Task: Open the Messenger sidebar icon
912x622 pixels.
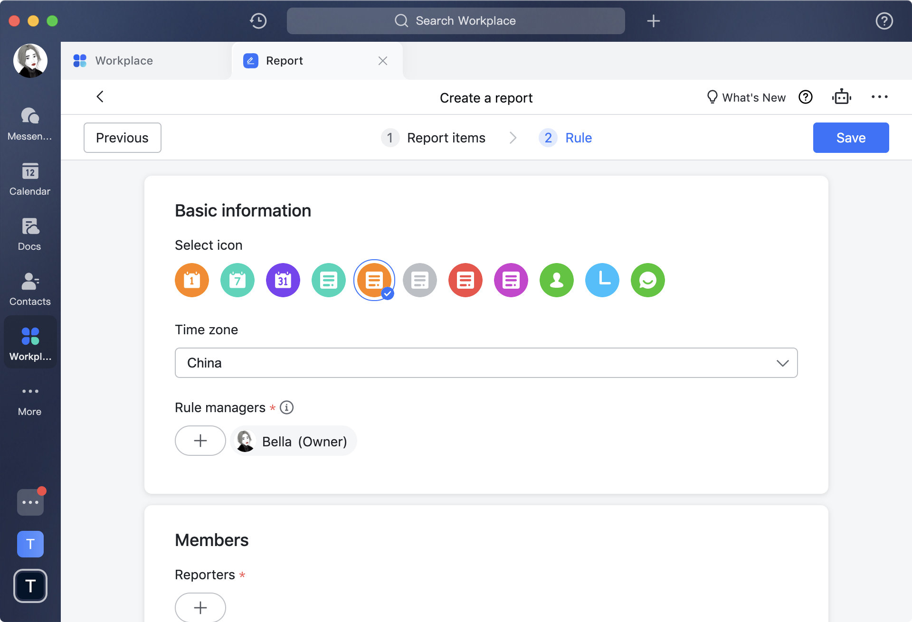Action: 30,123
